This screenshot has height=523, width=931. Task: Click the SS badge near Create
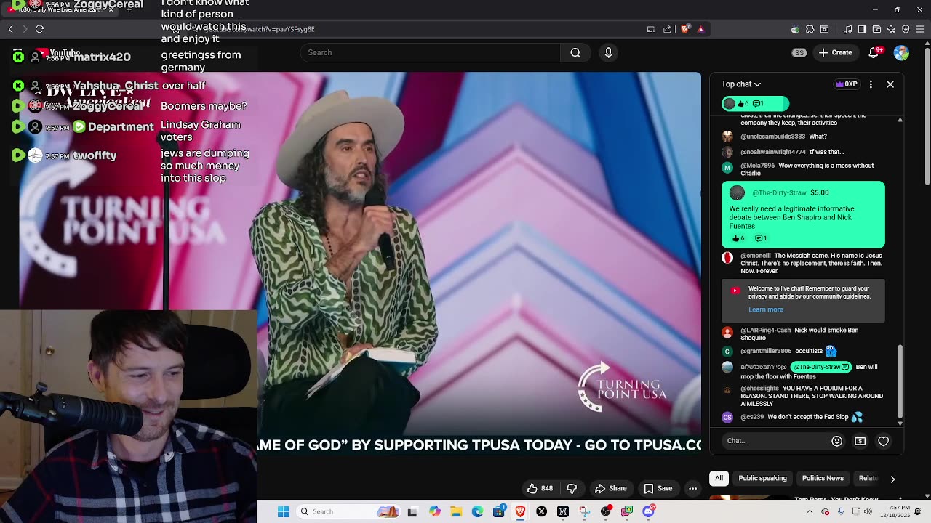pos(799,52)
